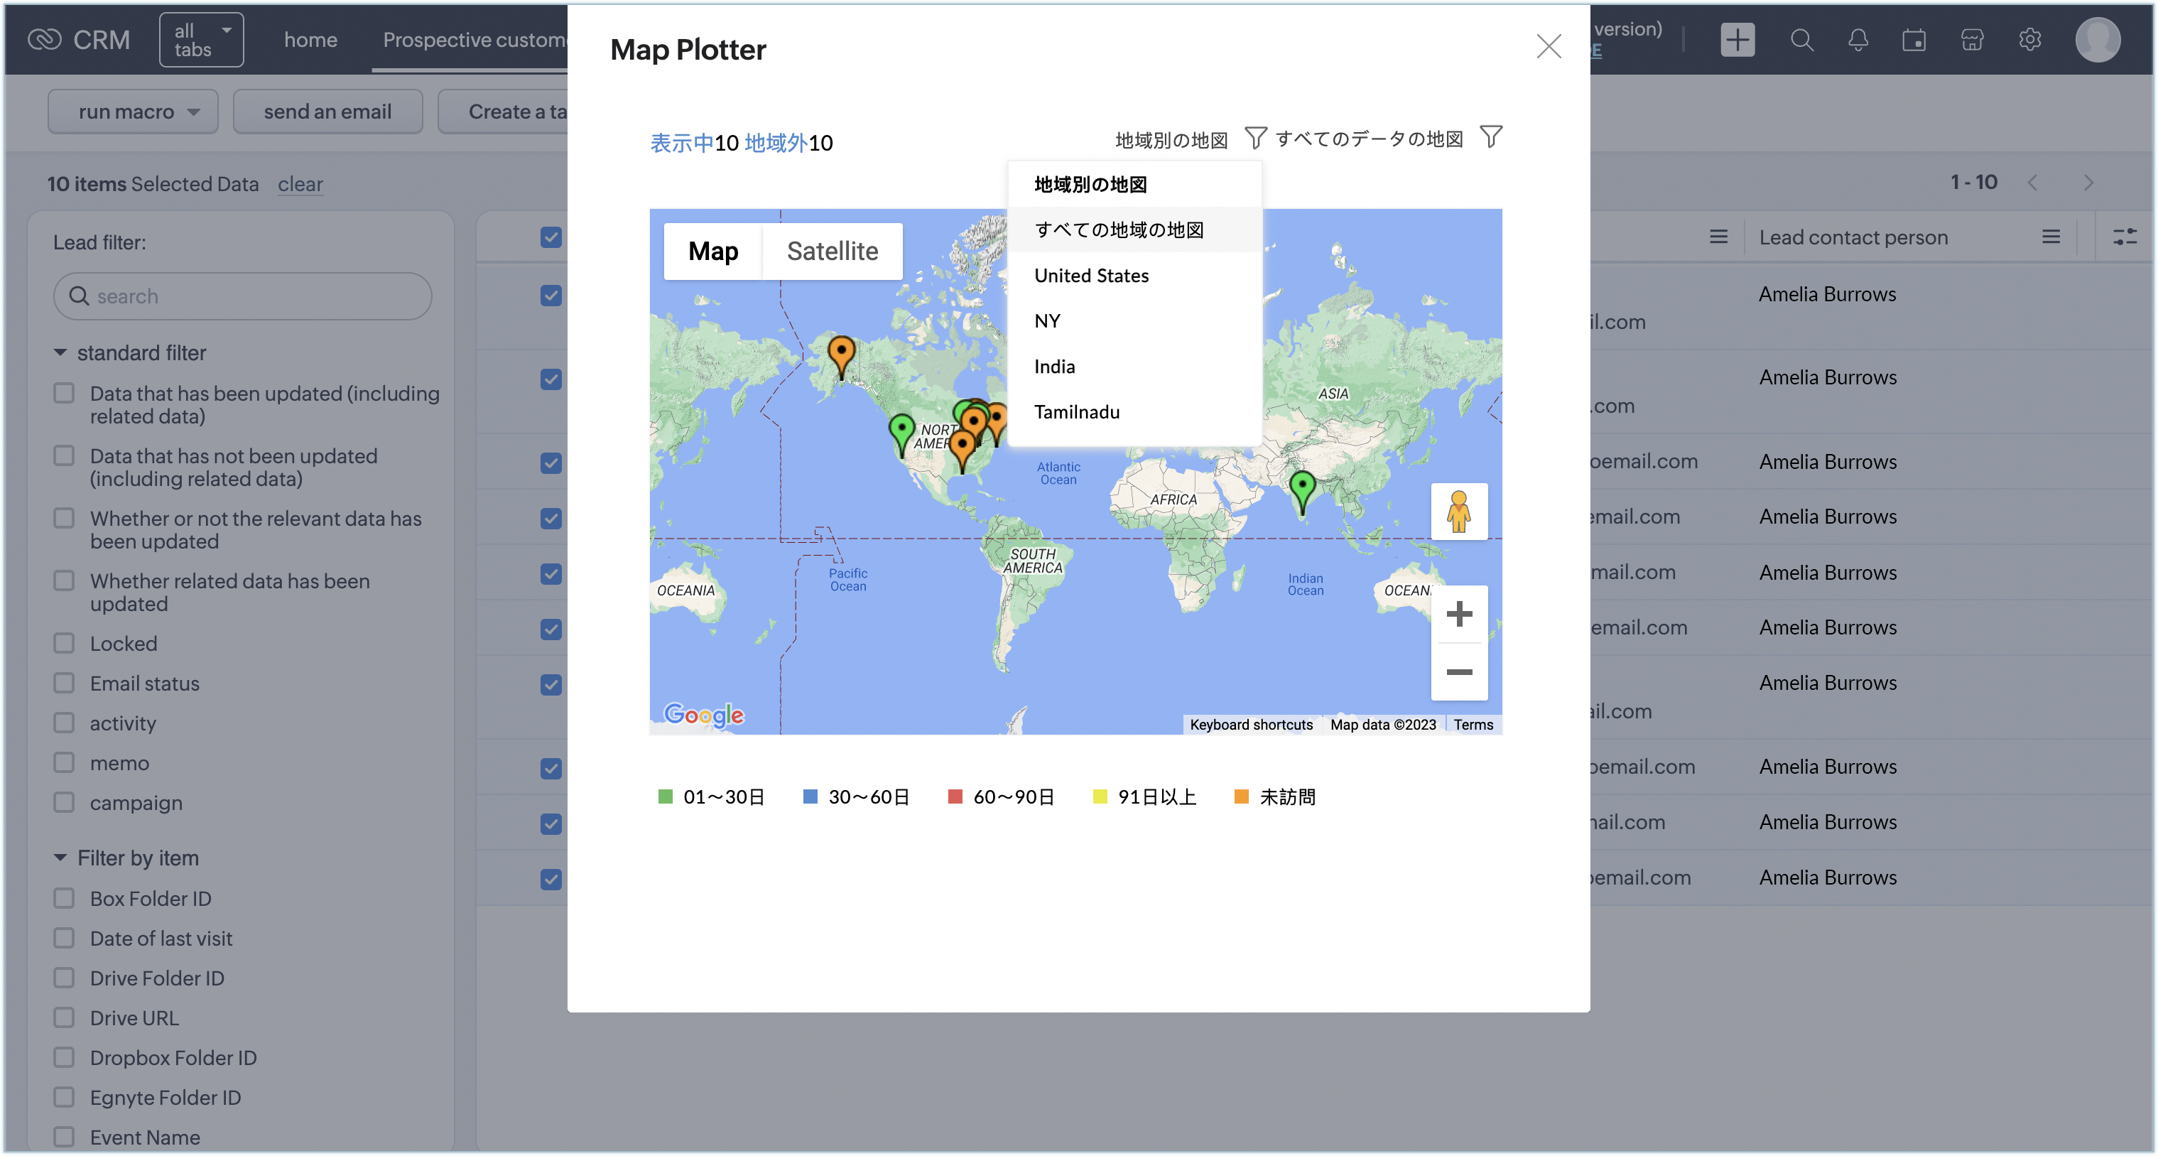Click the blue 30～60日 legend swatch
This screenshot has height=1156, width=2158.
pos(810,796)
